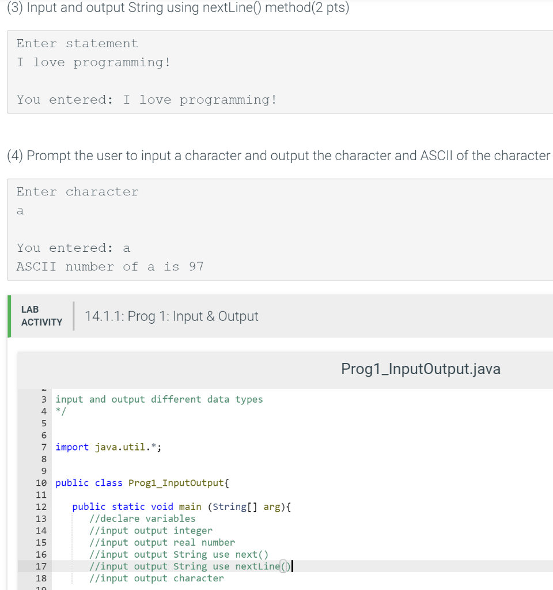Click the '*/' comment end on line 4
The width and height of the screenshot is (553, 590).
(60, 411)
